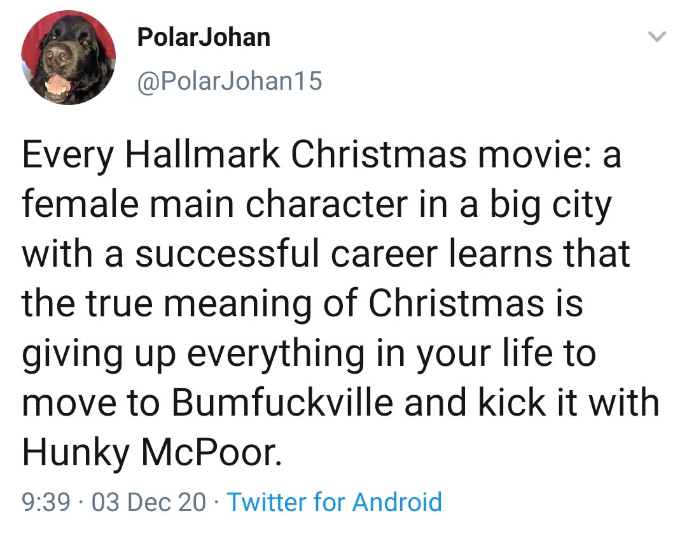The width and height of the screenshot is (687, 534).
Task: Click the @PolarJohan15 handle
Action: point(230,81)
